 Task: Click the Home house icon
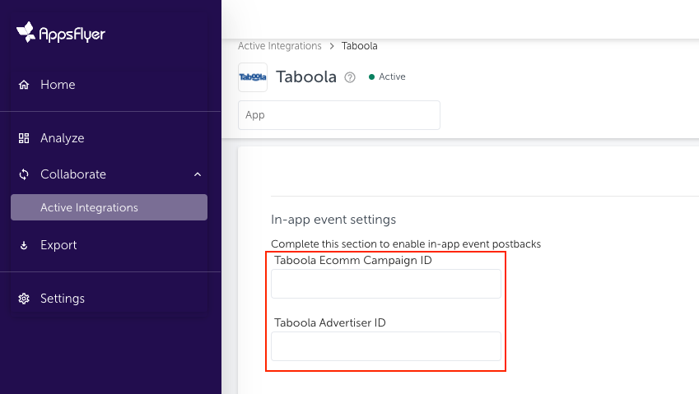pos(24,85)
